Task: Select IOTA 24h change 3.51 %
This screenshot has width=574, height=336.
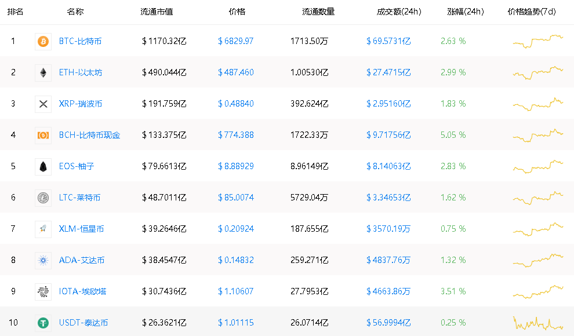Action: [x=453, y=291]
